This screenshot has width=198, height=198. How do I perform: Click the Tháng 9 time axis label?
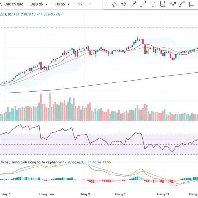pyautogui.click(x=84, y=195)
